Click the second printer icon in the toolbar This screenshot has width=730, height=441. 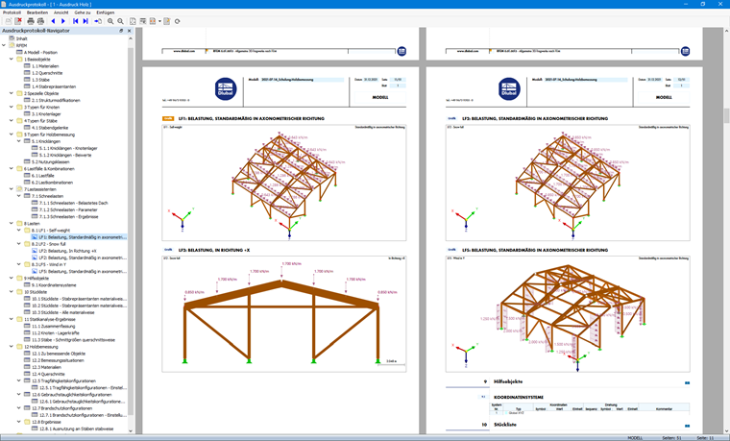click(40, 21)
